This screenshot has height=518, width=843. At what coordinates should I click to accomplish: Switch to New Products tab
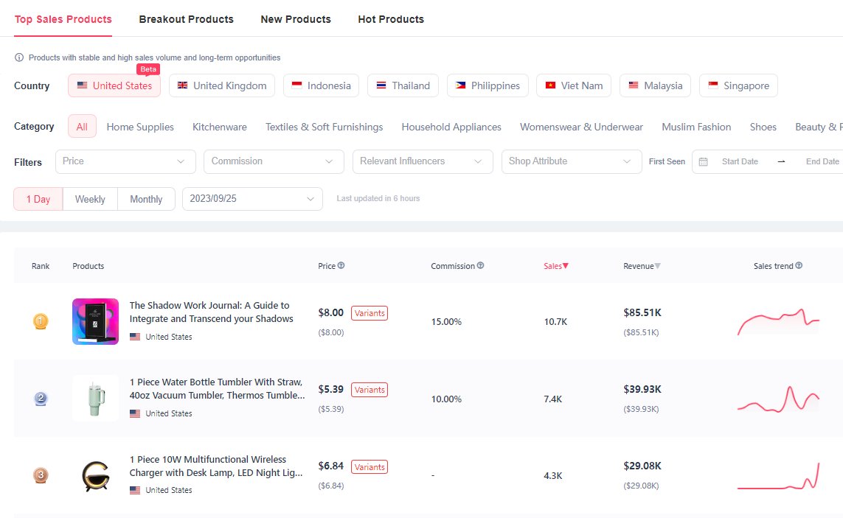tap(296, 19)
